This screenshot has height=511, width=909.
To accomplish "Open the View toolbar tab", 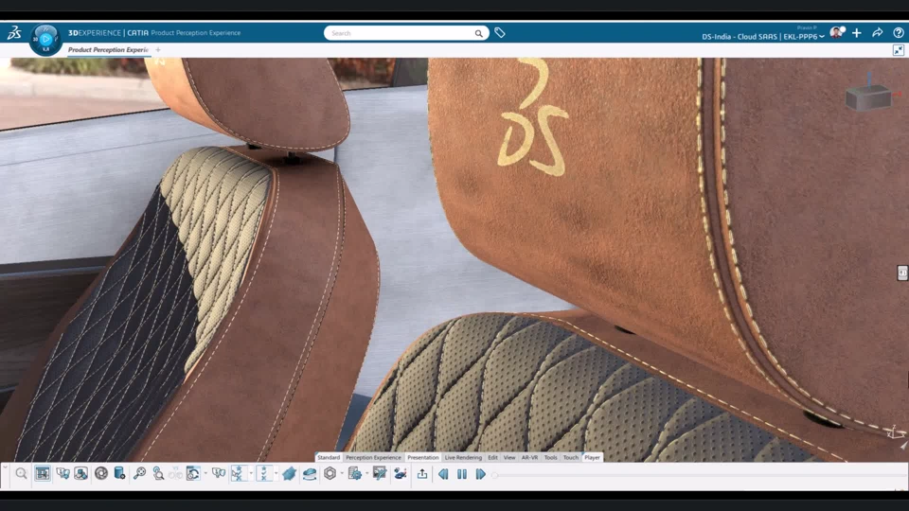I will 509,458.
